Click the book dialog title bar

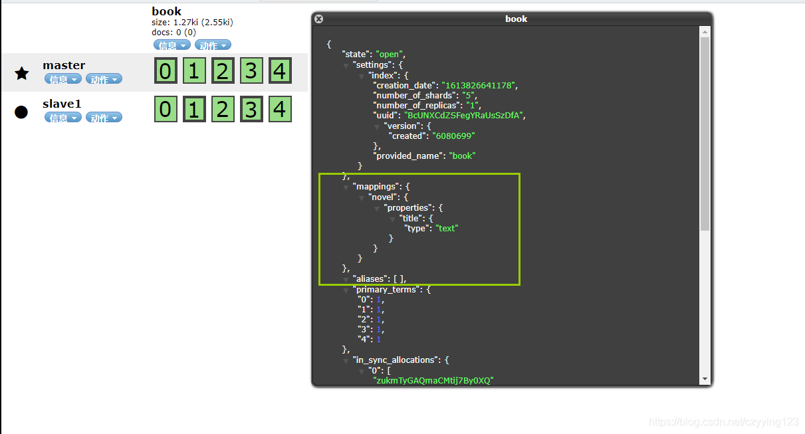tap(512, 19)
